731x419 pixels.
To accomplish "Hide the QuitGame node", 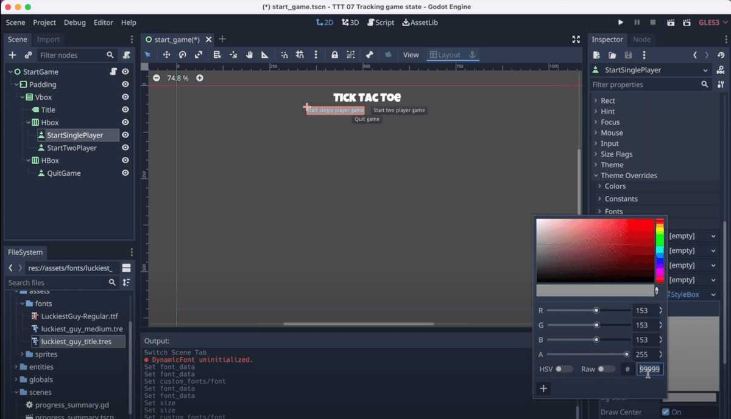I will 125,173.
